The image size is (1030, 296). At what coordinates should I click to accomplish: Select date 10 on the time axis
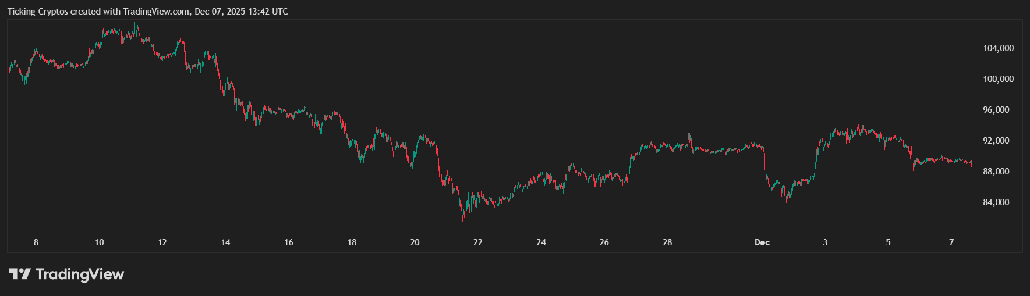click(99, 242)
